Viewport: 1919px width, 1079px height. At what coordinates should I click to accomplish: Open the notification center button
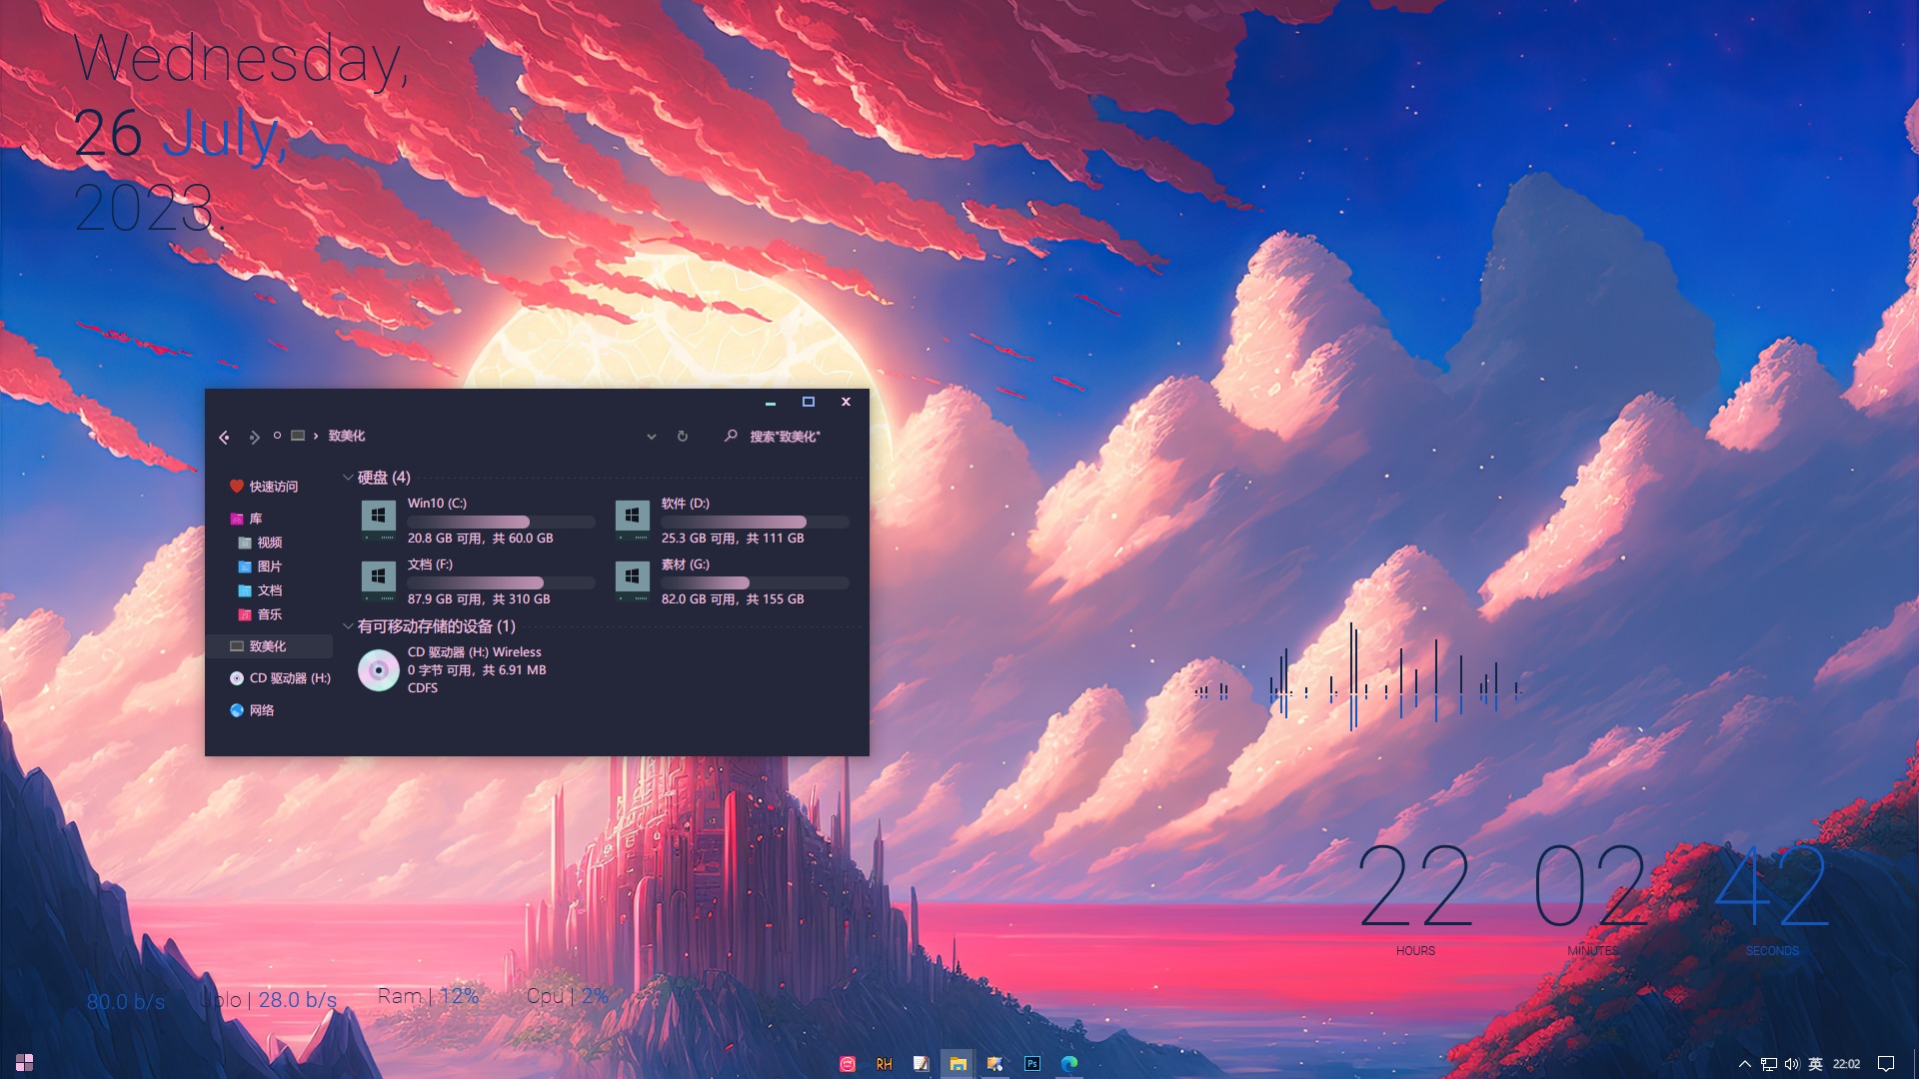[x=1886, y=1064]
